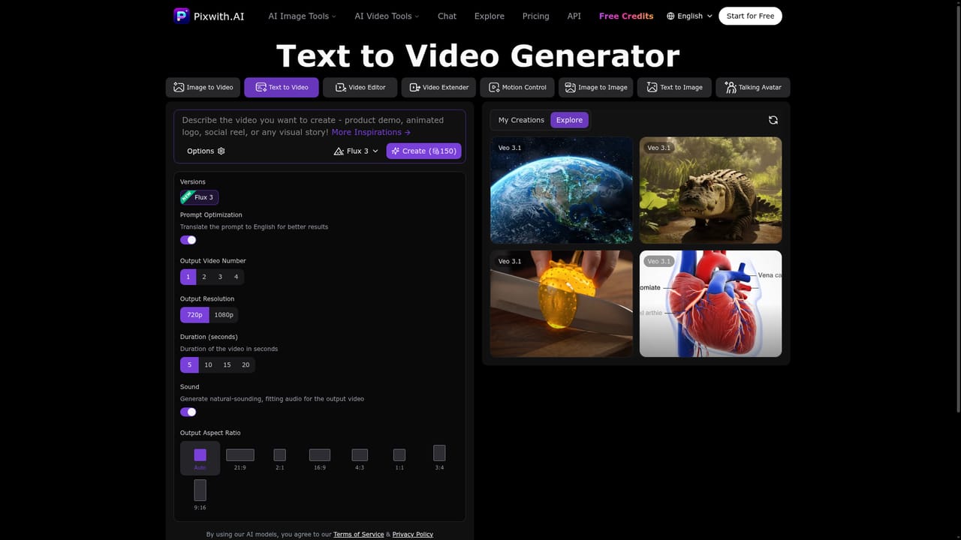This screenshot has height=540, width=961.
Task: Open the Terms of Service link
Action: [358, 534]
